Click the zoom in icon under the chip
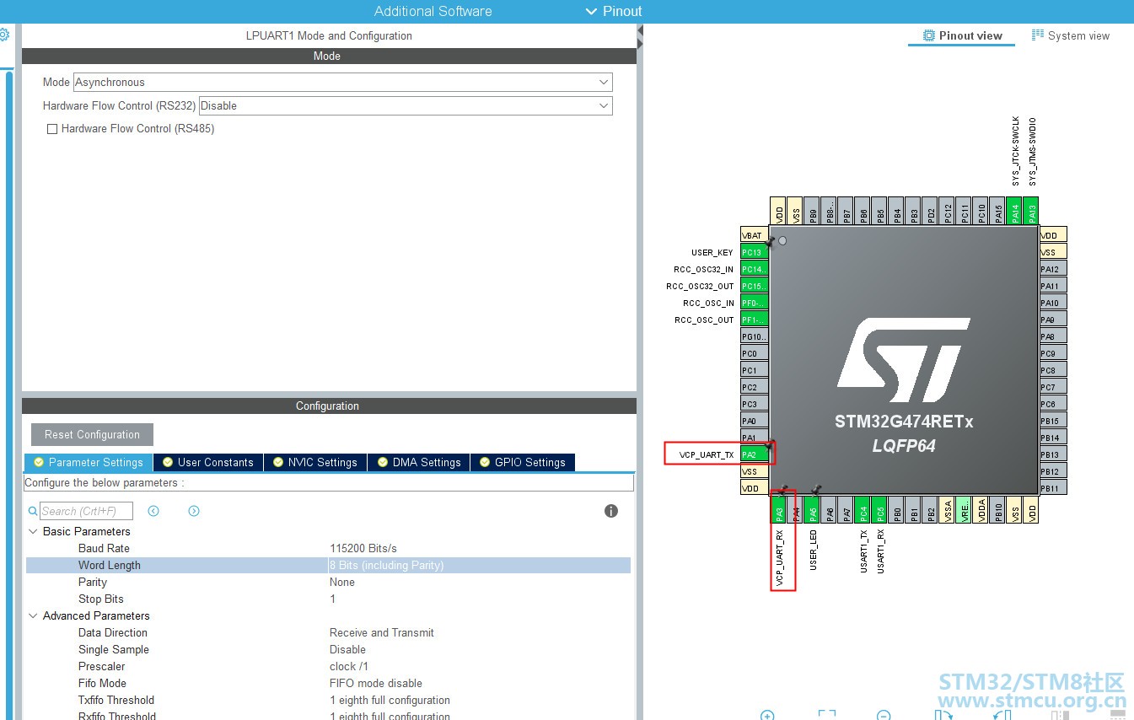 point(767,715)
